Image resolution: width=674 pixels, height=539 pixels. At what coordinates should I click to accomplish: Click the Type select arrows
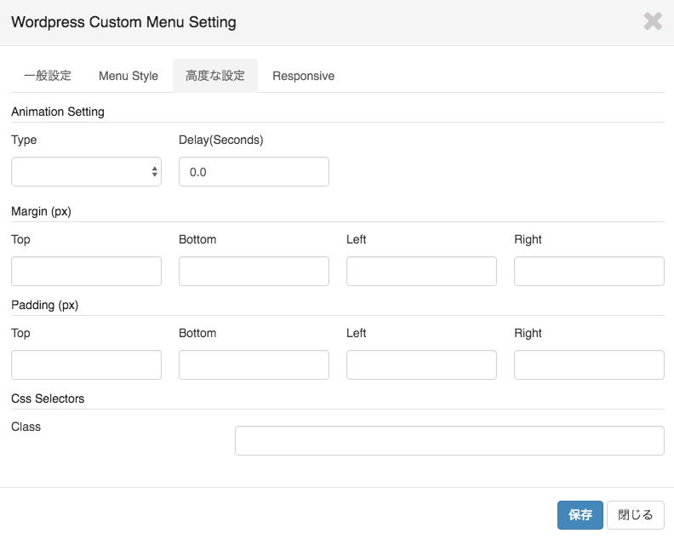pyautogui.click(x=154, y=172)
